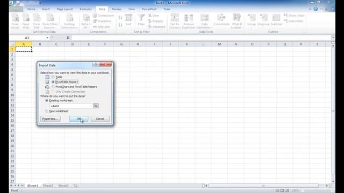This screenshot has height=193, width=344.
Task: Click the Properties... button in Import Data
Action: click(51, 119)
